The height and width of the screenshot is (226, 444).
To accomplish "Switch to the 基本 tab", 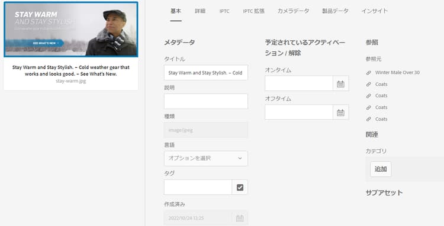I will [x=176, y=11].
